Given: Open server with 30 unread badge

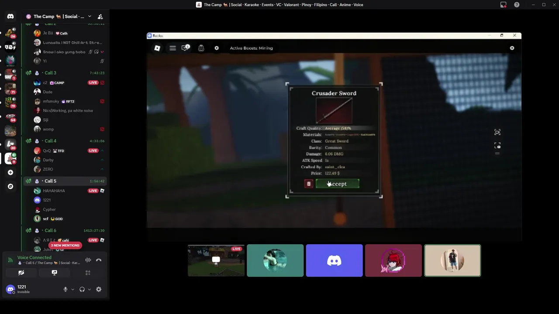Looking at the screenshot, I should pyautogui.click(x=10, y=144).
